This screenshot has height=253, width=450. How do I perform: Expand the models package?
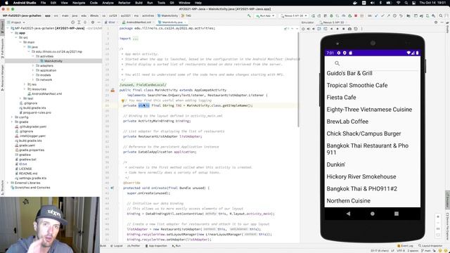pyautogui.click(x=33, y=75)
